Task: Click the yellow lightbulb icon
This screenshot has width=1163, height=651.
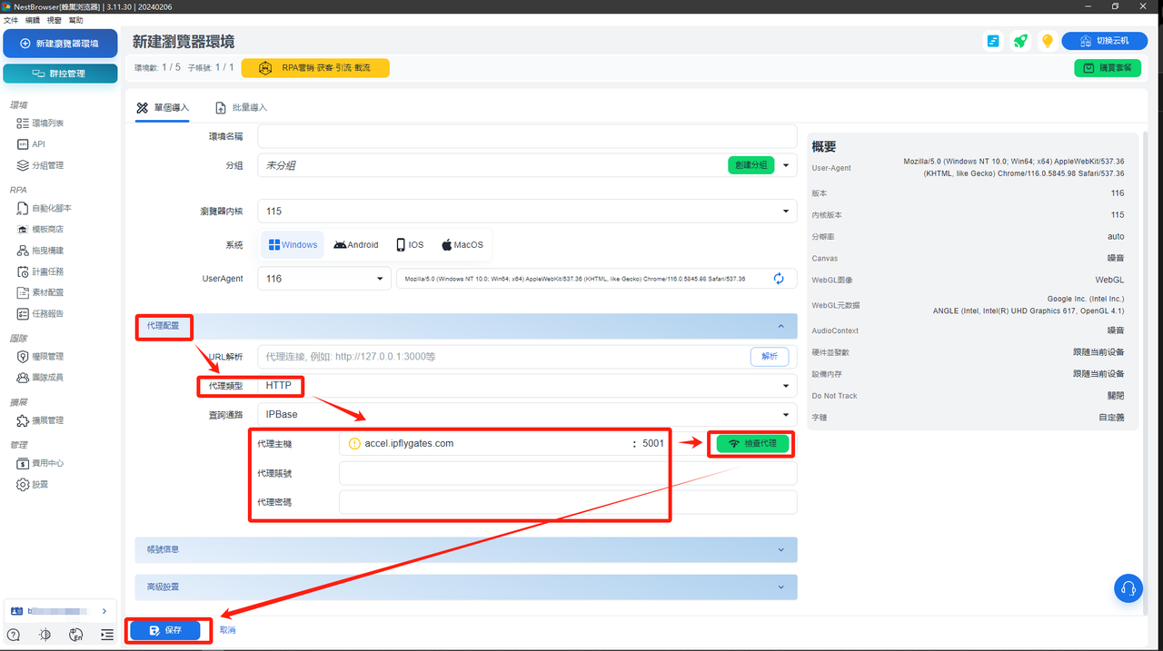Action: coord(1047,41)
